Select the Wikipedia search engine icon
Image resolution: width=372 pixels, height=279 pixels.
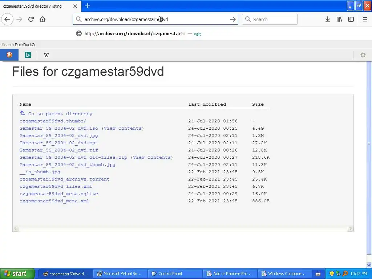[46, 55]
